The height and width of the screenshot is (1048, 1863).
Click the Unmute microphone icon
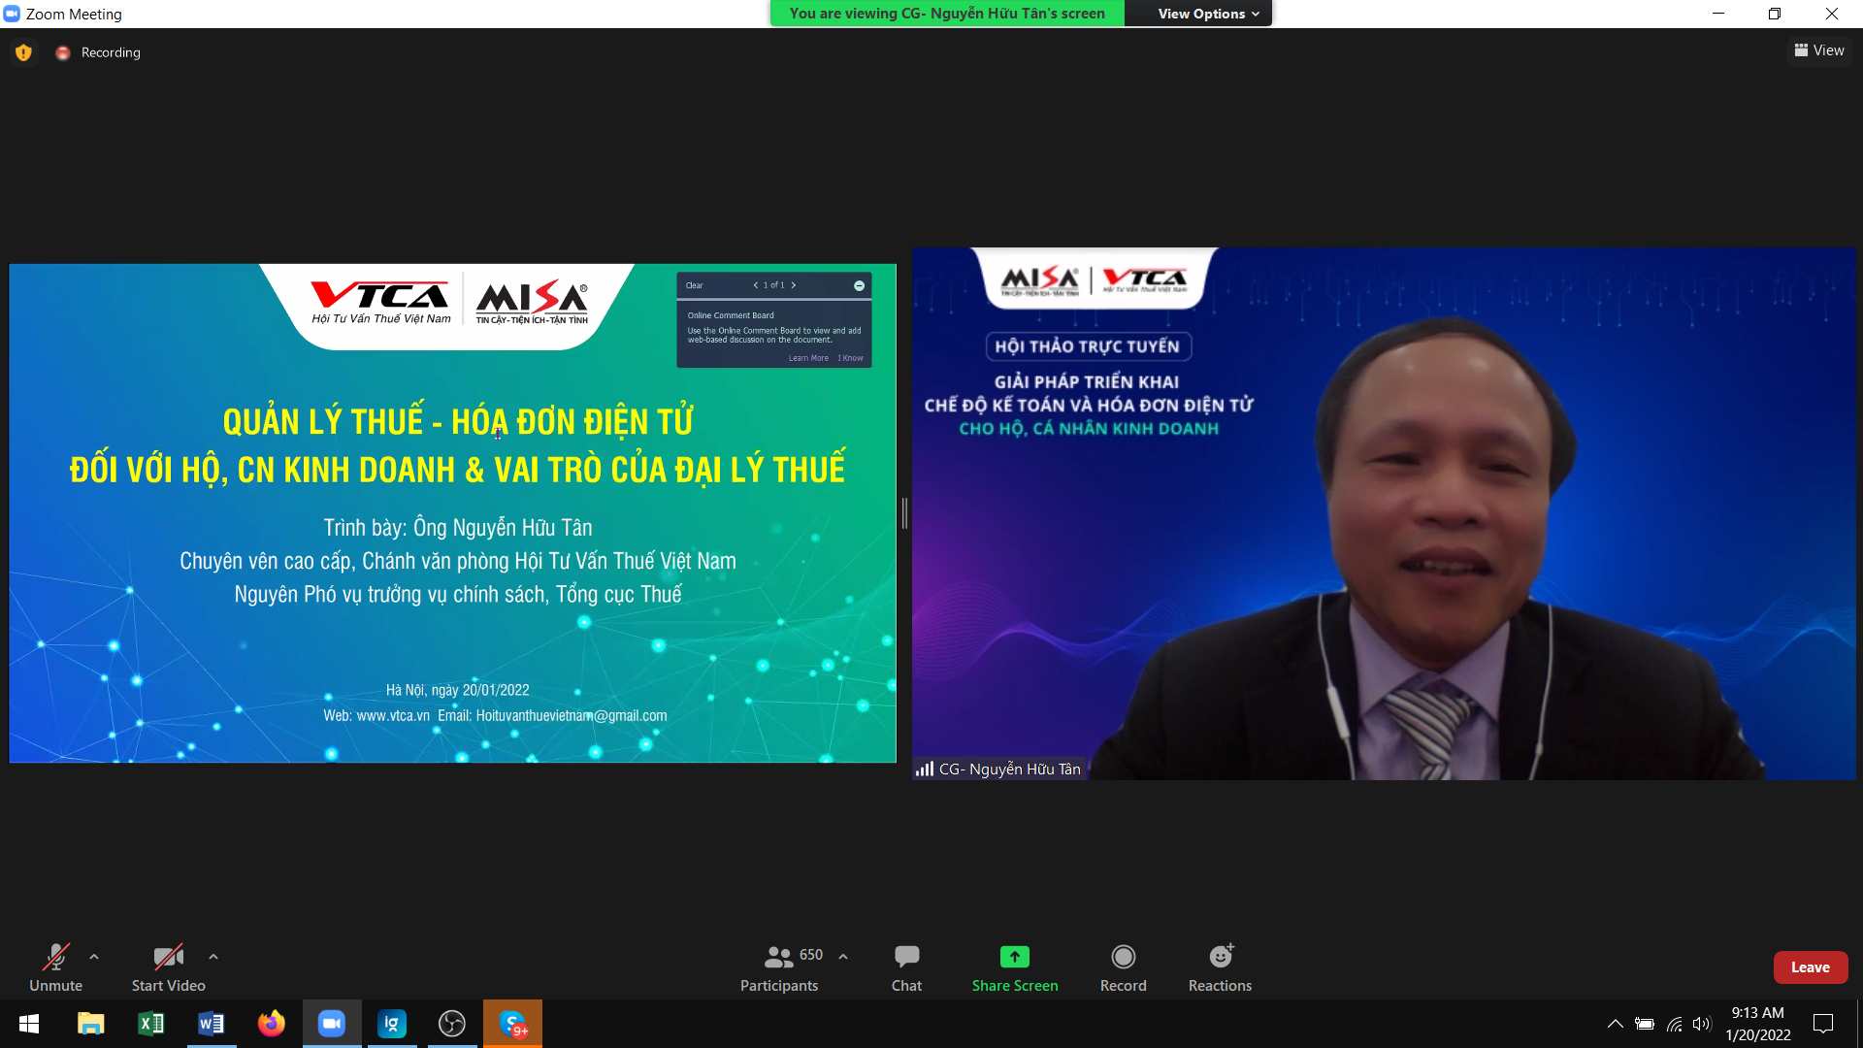(55, 957)
